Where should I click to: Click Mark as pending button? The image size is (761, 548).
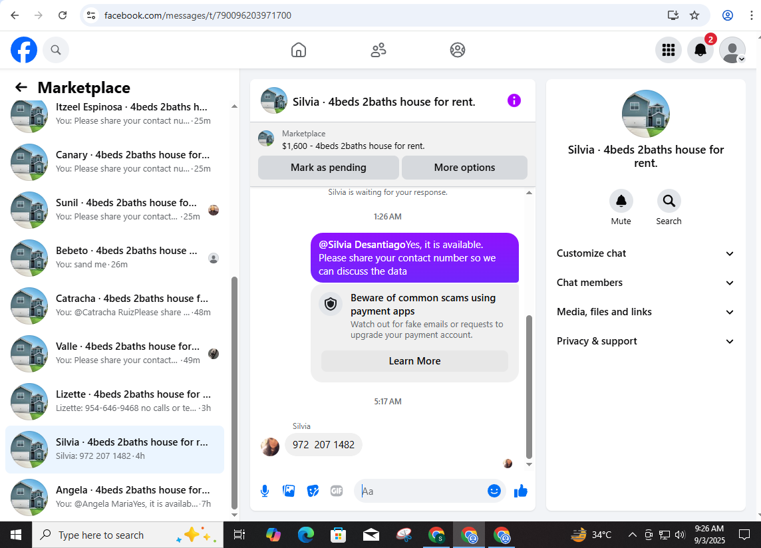click(328, 168)
